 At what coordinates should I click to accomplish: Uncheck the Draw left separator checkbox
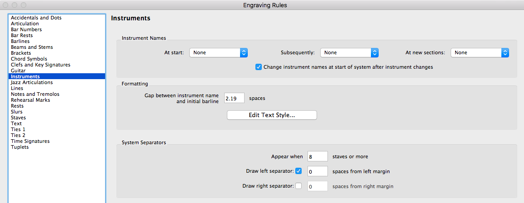coord(298,171)
